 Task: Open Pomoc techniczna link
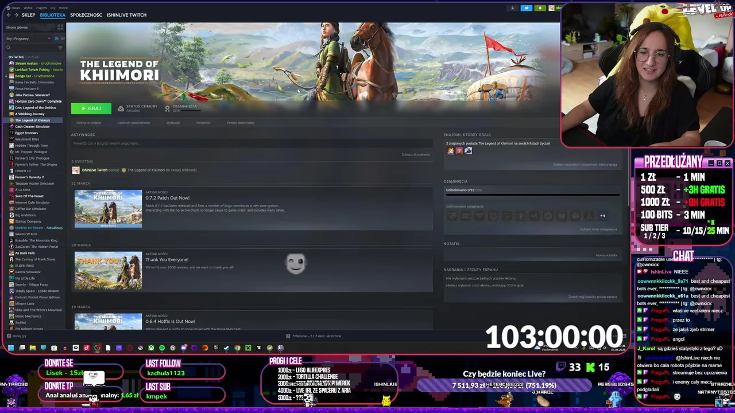point(240,123)
